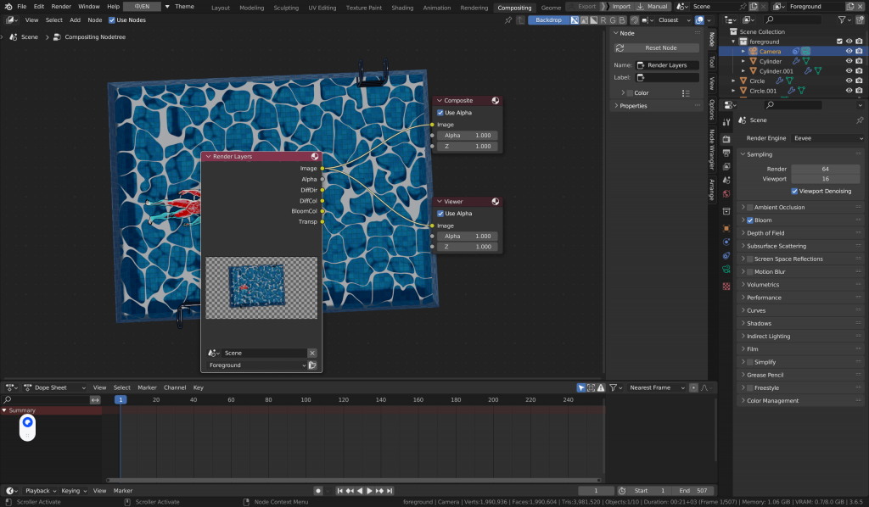Toggle the Backdrop button

pyautogui.click(x=548, y=19)
